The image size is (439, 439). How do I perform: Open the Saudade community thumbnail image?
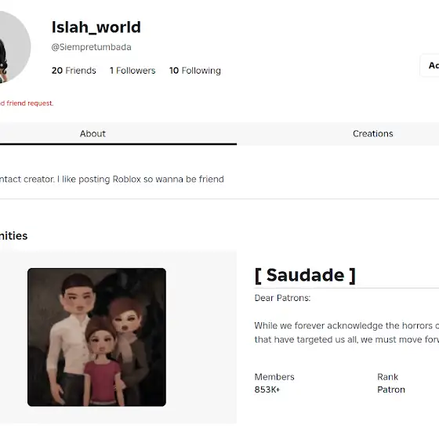(x=96, y=337)
